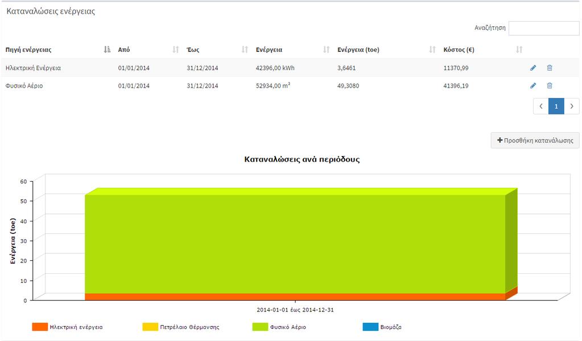Click Πετρέλαιο Θέρμανσης legend label
582x341 pixels.
(189, 327)
